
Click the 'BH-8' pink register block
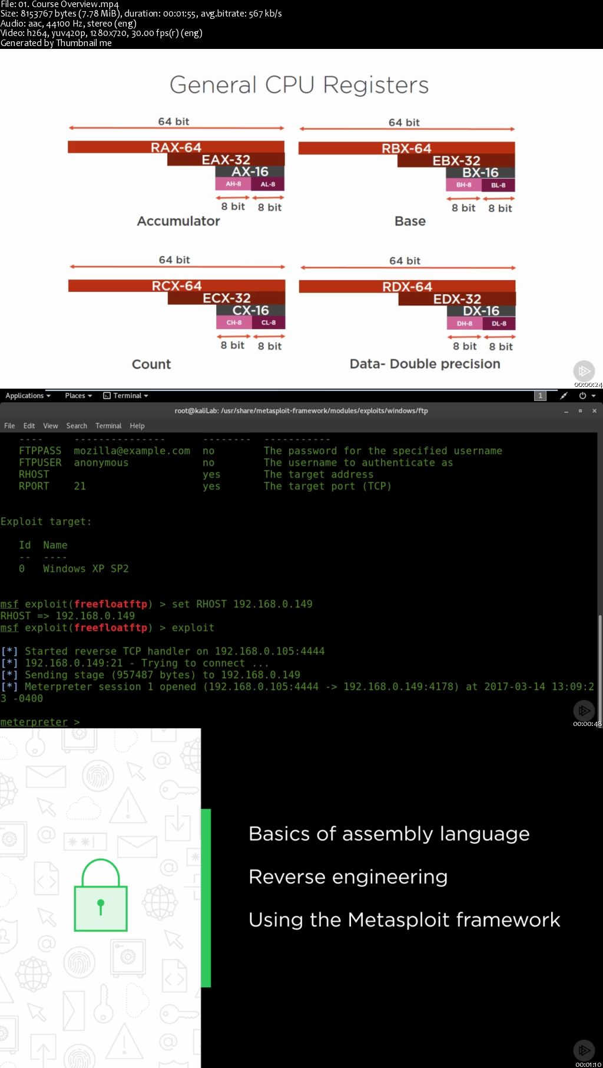(x=464, y=185)
